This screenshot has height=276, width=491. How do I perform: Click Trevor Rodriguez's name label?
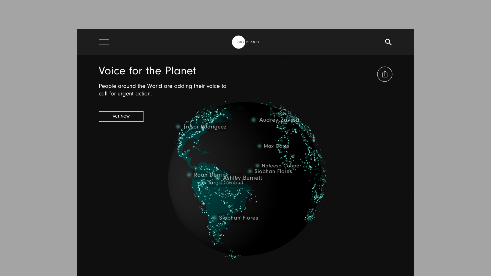tap(205, 126)
